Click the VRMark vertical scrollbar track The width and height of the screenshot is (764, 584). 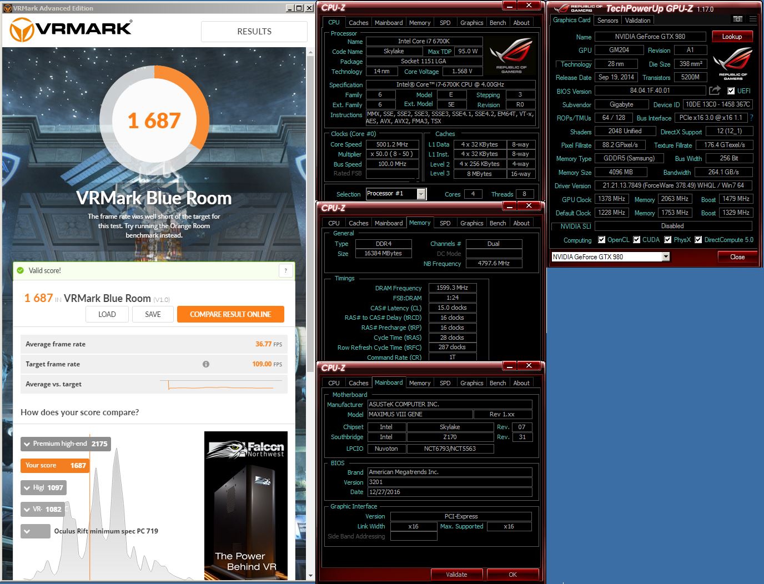310,314
